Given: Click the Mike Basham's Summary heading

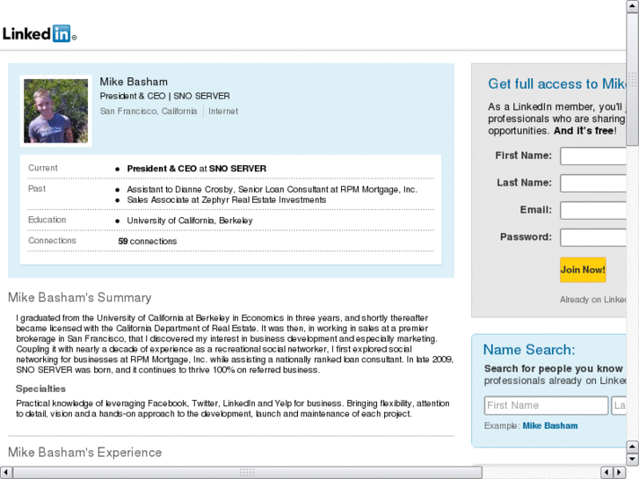Looking at the screenshot, I should (x=80, y=298).
